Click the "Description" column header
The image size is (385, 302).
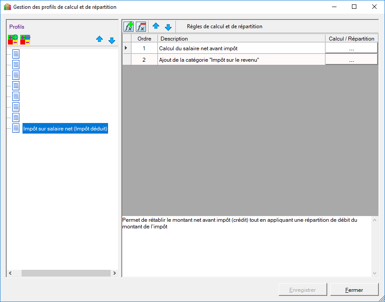241,39
